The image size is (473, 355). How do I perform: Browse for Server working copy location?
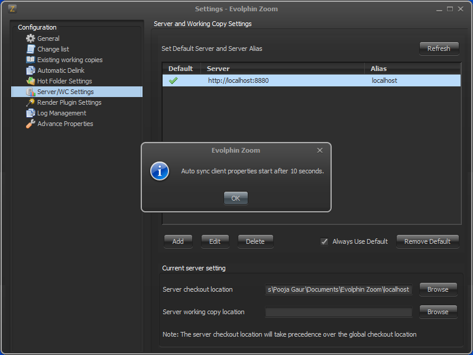point(438,312)
